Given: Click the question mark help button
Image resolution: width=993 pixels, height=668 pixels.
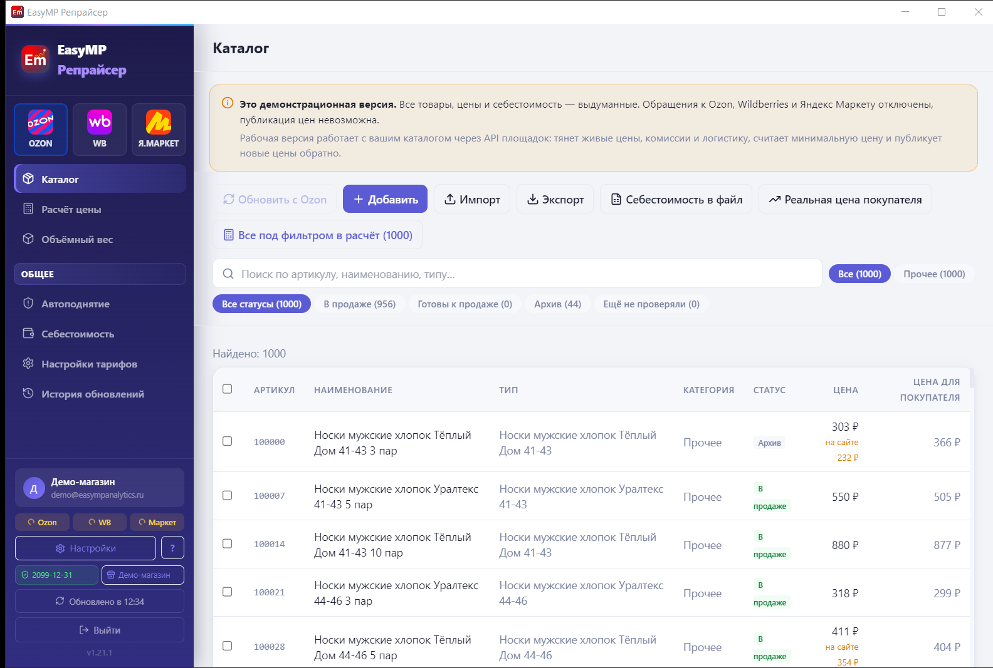Looking at the screenshot, I should click(172, 548).
